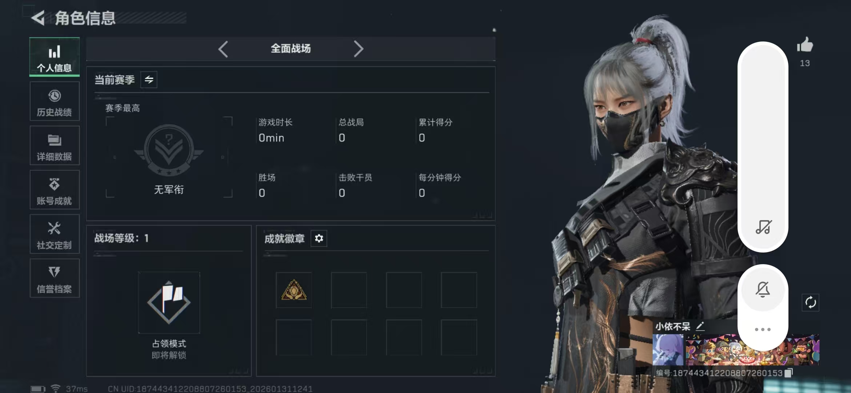Go to the 账号成就 section

[x=55, y=190]
